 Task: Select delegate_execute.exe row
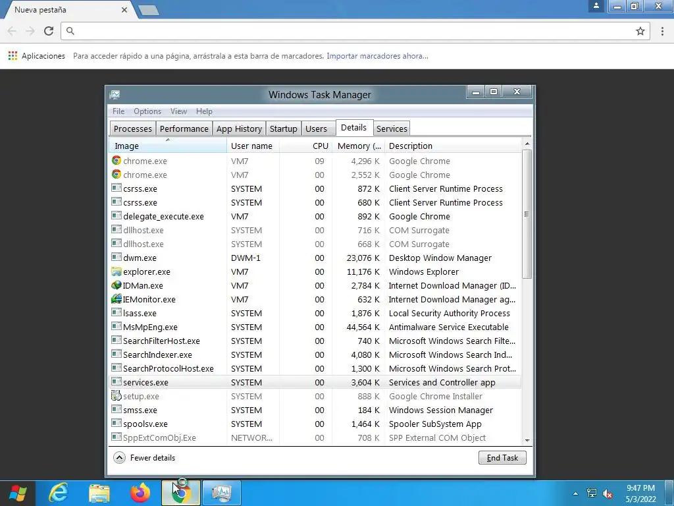pyautogui.click(x=315, y=216)
